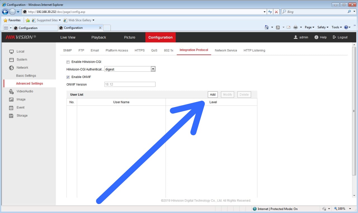Click the Network globe icon in sidebar
This screenshot has height=213, width=358.
11,68
